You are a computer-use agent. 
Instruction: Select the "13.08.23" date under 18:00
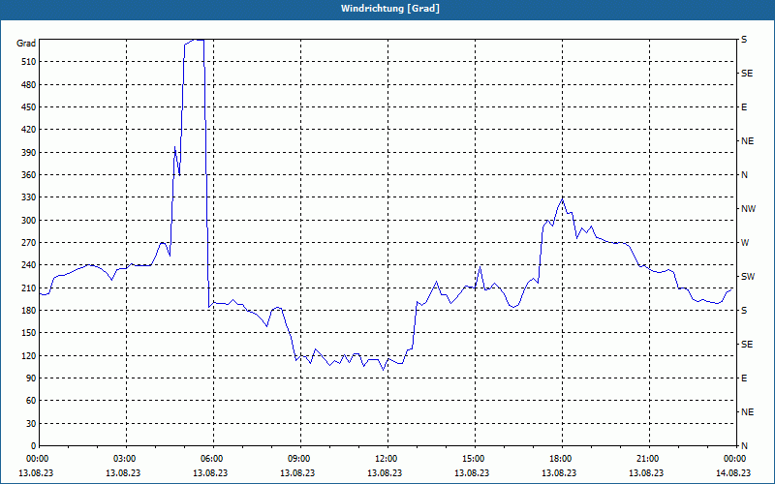point(559,473)
